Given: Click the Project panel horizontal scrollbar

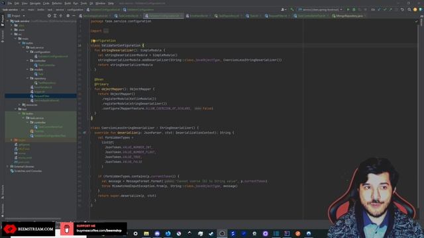Looking at the screenshot, I should (33, 219).
